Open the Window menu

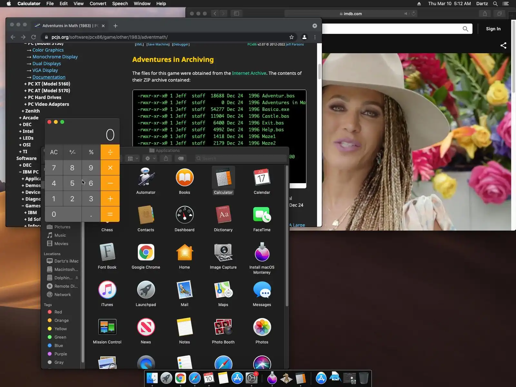tap(142, 4)
